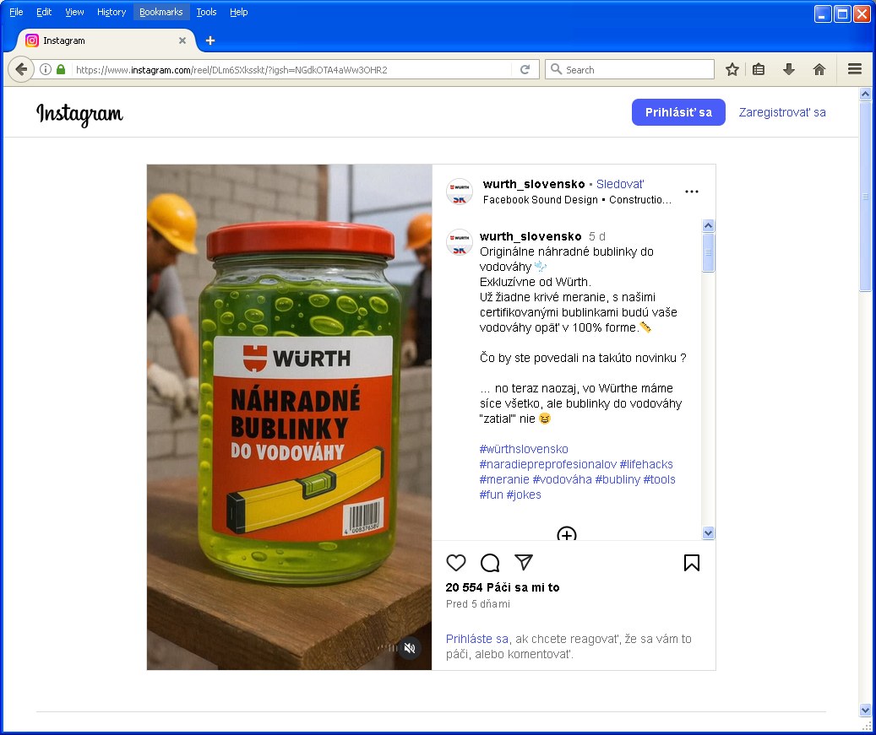Open the History menu
The width and height of the screenshot is (876, 735).
[x=112, y=12]
